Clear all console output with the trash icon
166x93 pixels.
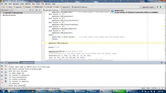(x=6, y=81)
